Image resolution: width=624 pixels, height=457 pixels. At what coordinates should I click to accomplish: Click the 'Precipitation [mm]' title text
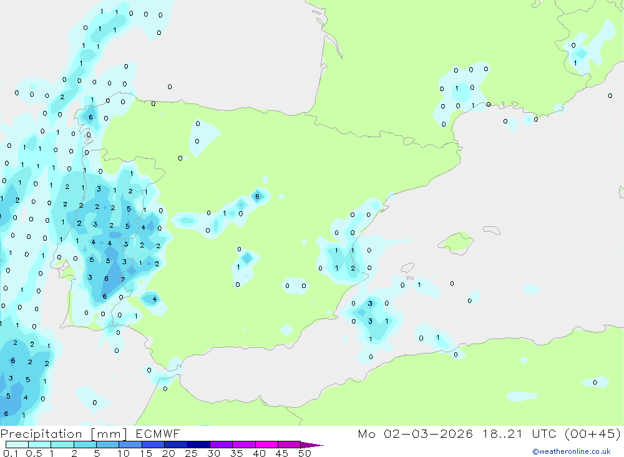point(64,434)
